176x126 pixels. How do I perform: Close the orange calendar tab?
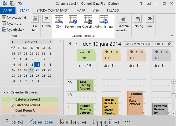click(142, 52)
